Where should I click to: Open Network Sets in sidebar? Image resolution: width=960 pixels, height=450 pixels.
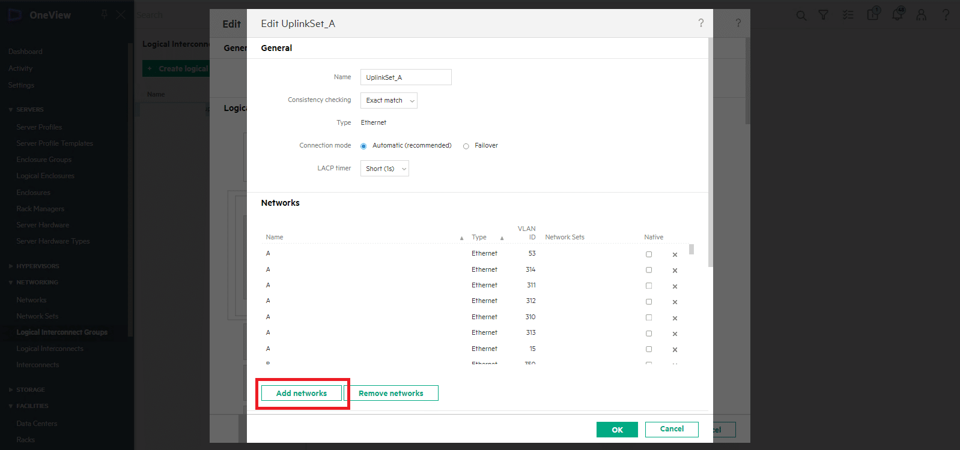37,316
